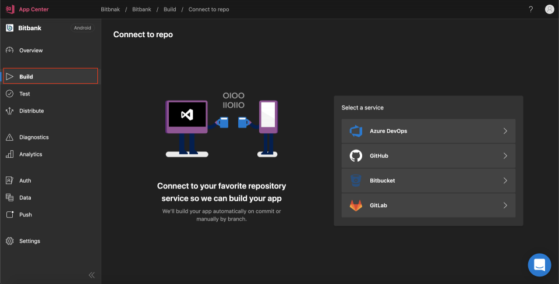
Task: Collapse the sidebar with double chevron
Action: coord(91,275)
